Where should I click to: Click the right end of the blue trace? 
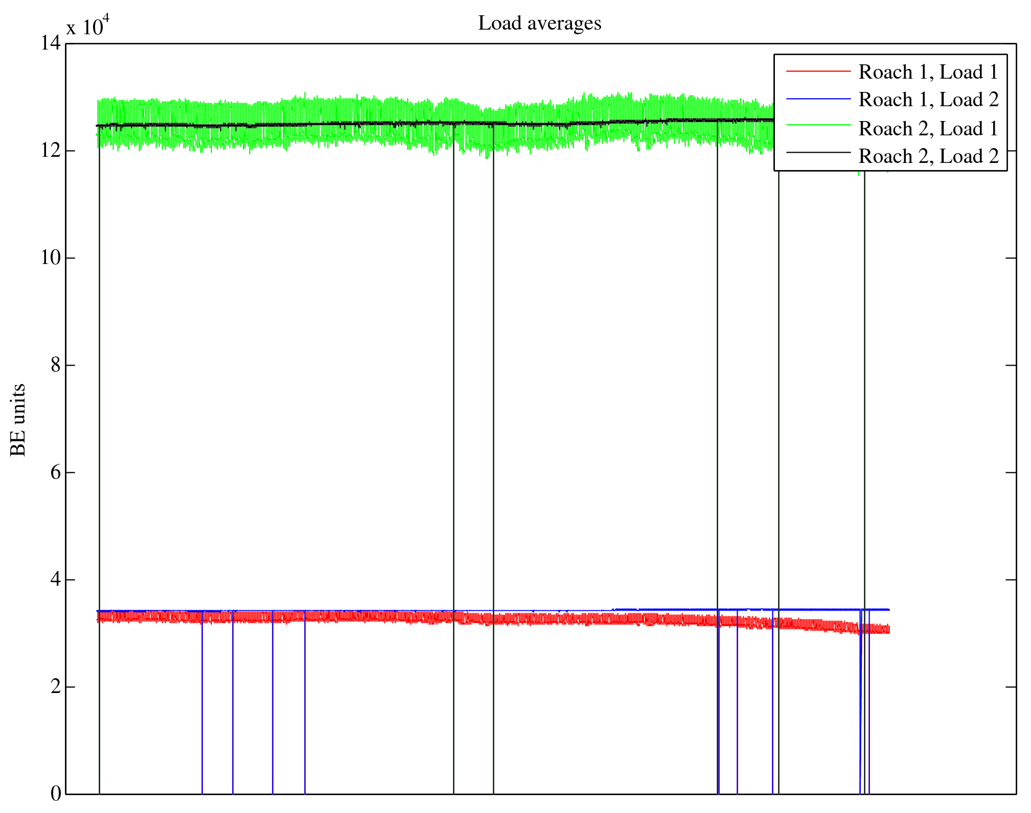coord(888,610)
